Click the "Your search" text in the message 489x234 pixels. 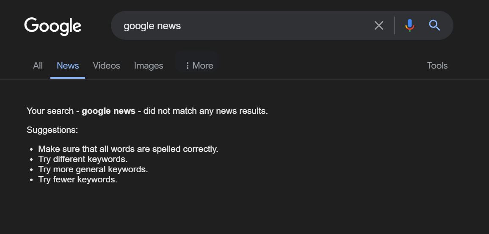[50, 111]
